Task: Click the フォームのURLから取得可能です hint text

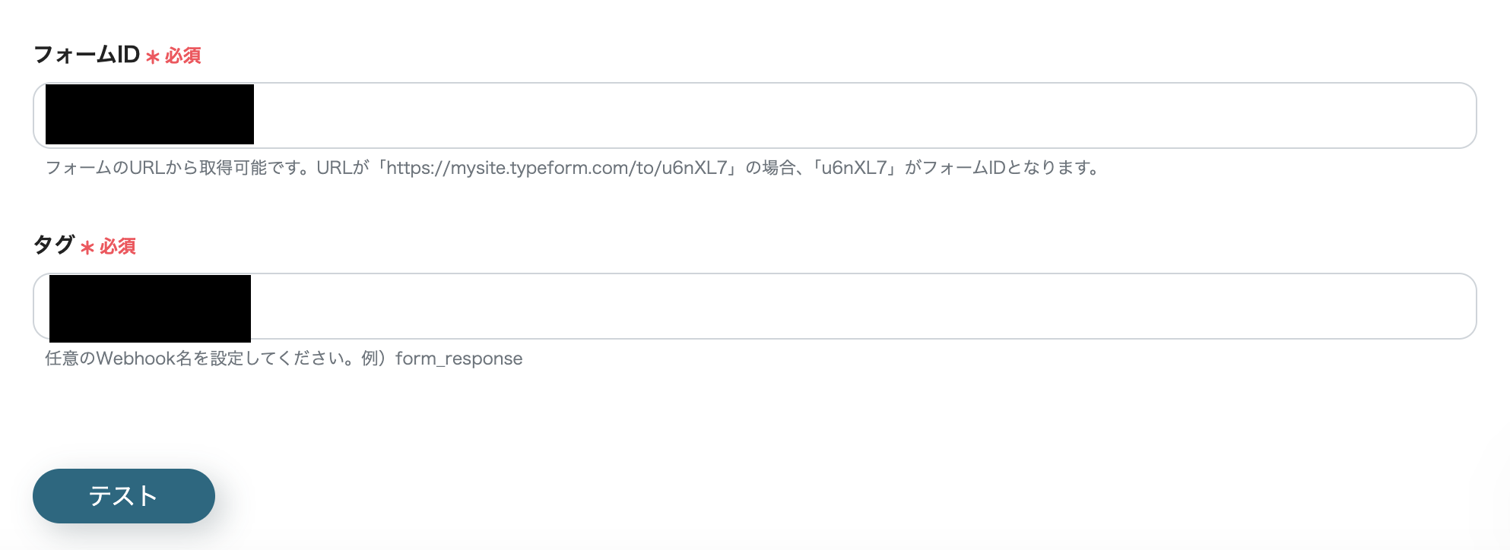Action: pos(171,169)
